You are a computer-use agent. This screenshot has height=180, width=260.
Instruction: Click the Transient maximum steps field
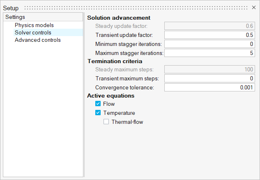pyautogui.click(x=209, y=78)
